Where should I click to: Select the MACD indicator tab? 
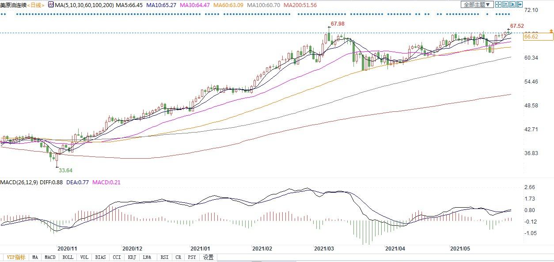pos(50,257)
